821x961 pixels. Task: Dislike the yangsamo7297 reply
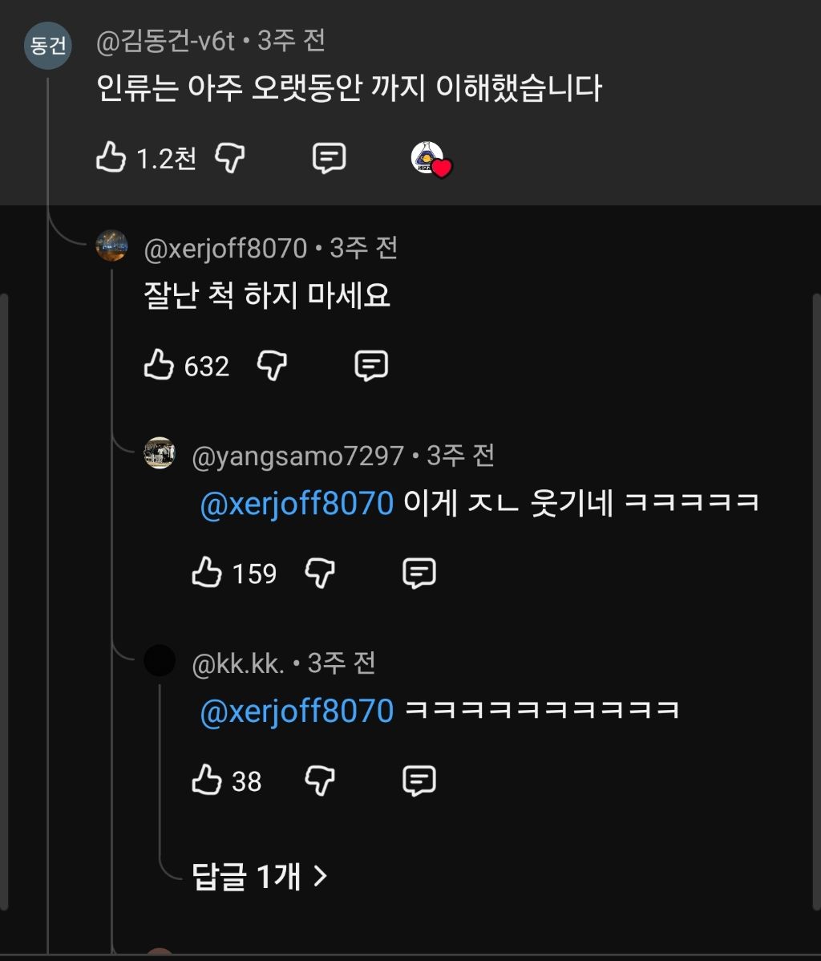320,574
